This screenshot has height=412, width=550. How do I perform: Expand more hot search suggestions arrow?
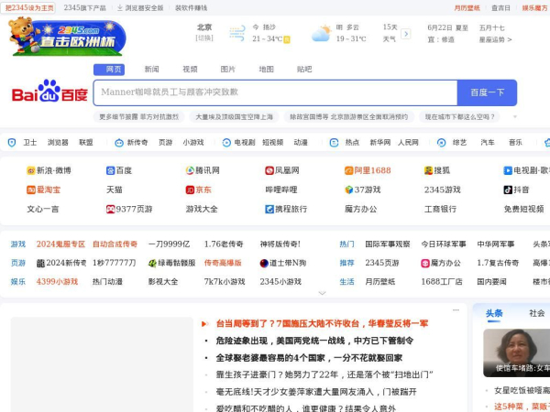click(515, 116)
